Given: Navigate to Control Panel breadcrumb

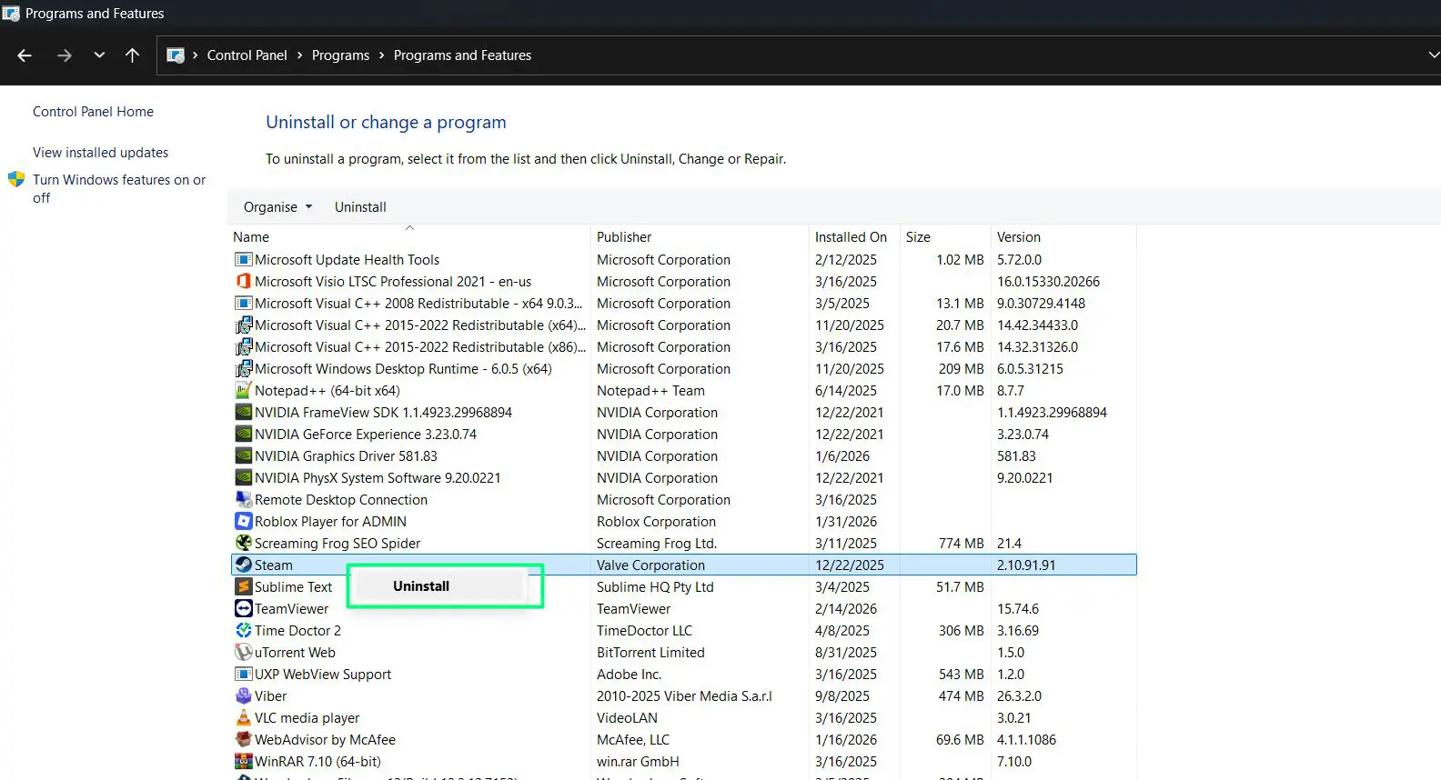Looking at the screenshot, I should (x=247, y=55).
